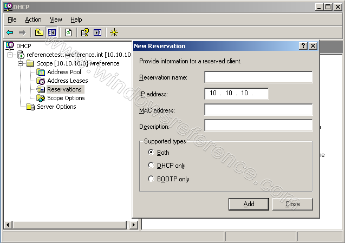Click the tree pane's horizontal scrollbar thumb
345x243 pixels.
click(x=69, y=225)
